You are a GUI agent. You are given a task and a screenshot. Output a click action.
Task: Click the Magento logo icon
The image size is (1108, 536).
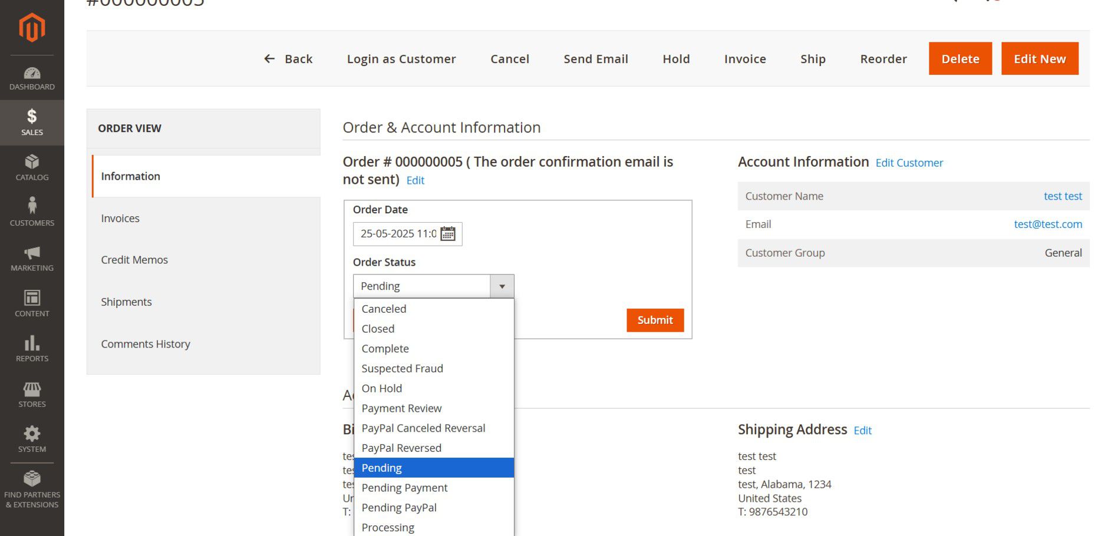tap(32, 28)
